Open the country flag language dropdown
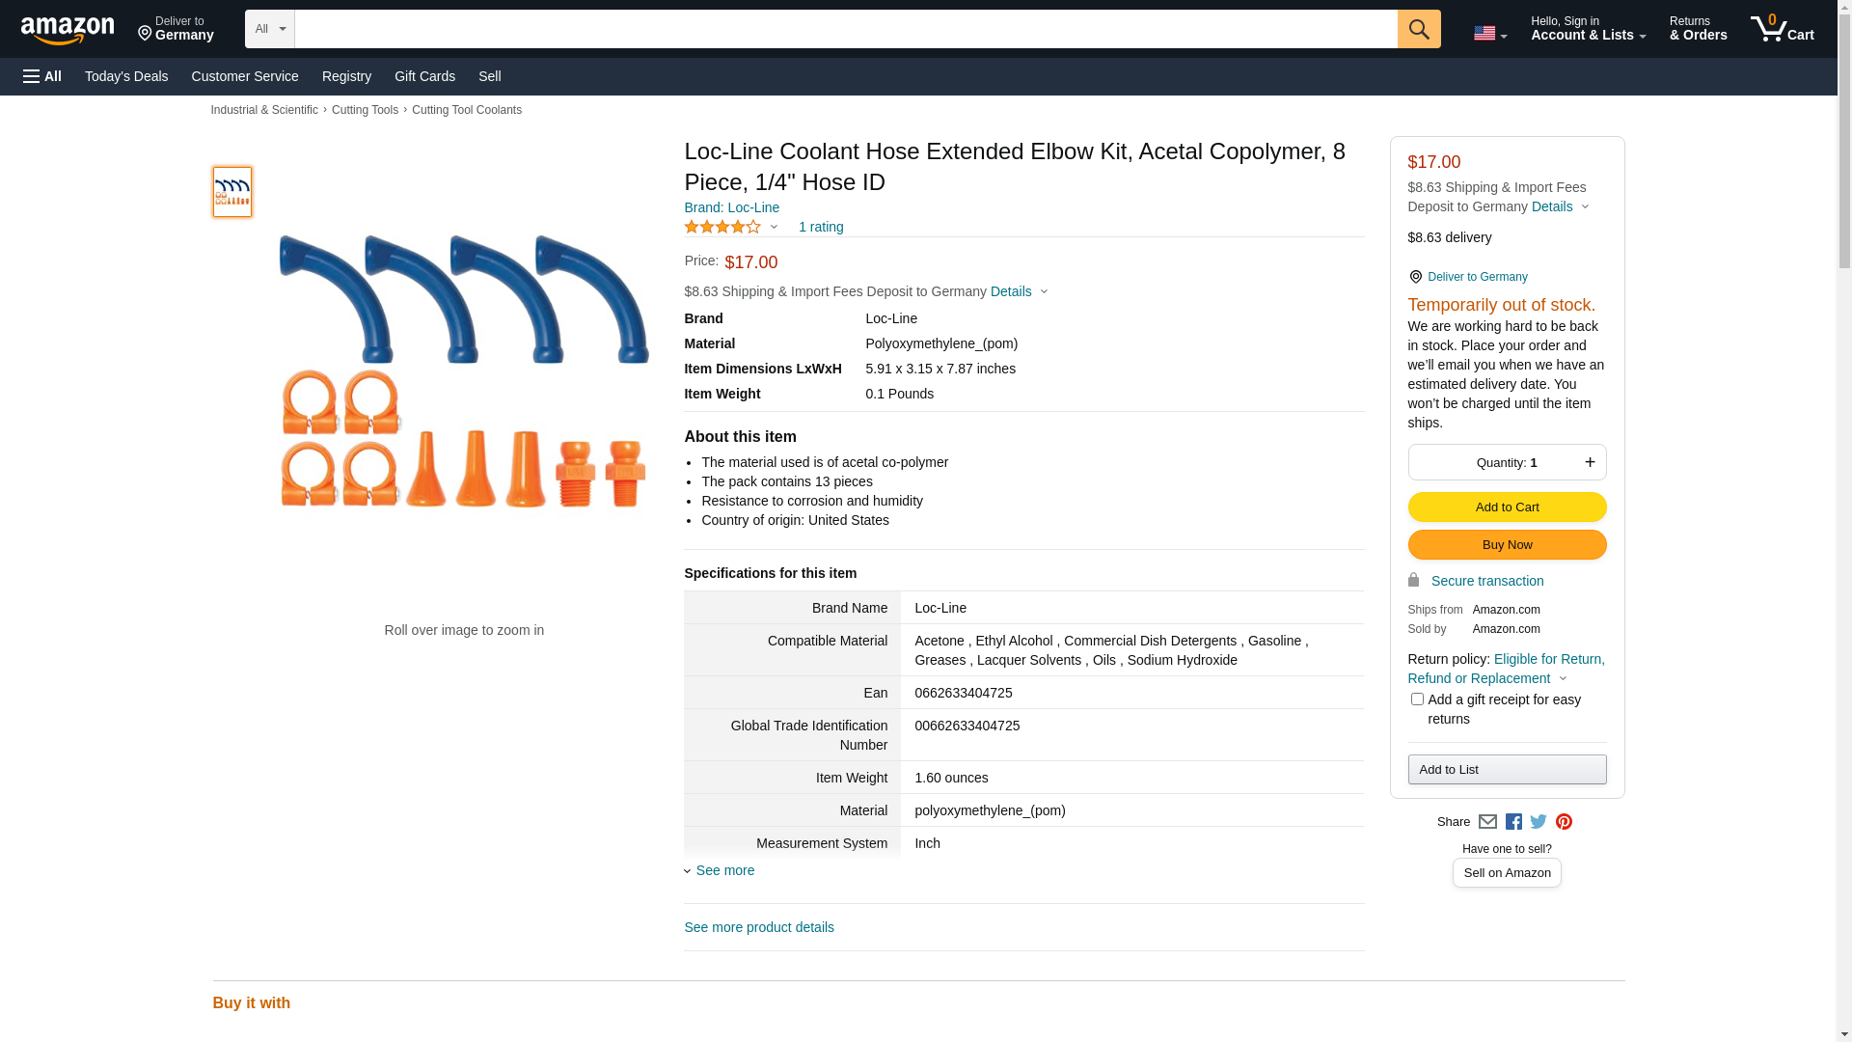Image resolution: width=1852 pixels, height=1042 pixels. 1489,33
